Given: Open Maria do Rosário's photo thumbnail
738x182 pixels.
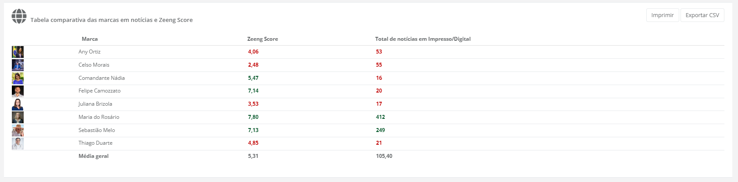Looking at the screenshot, I should [x=18, y=118].
